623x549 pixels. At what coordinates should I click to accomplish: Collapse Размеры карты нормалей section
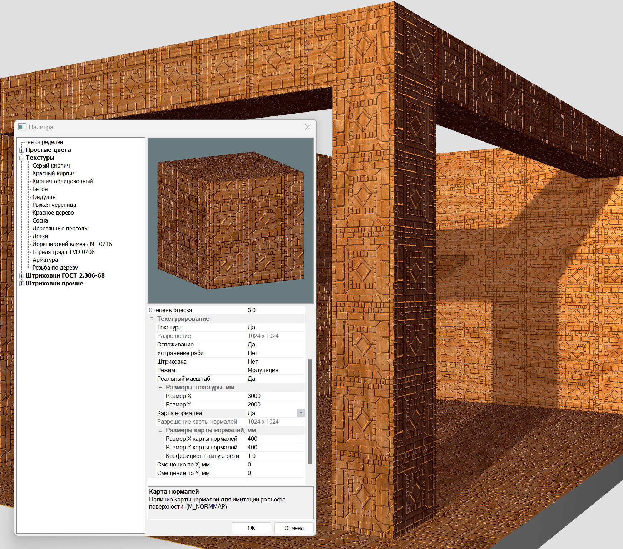point(160,430)
